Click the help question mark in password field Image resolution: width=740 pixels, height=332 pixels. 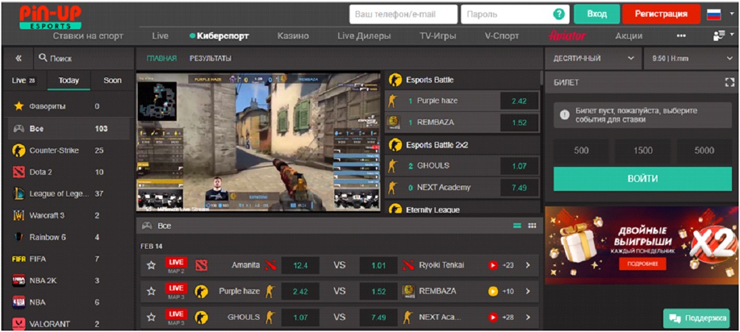(559, 14)
